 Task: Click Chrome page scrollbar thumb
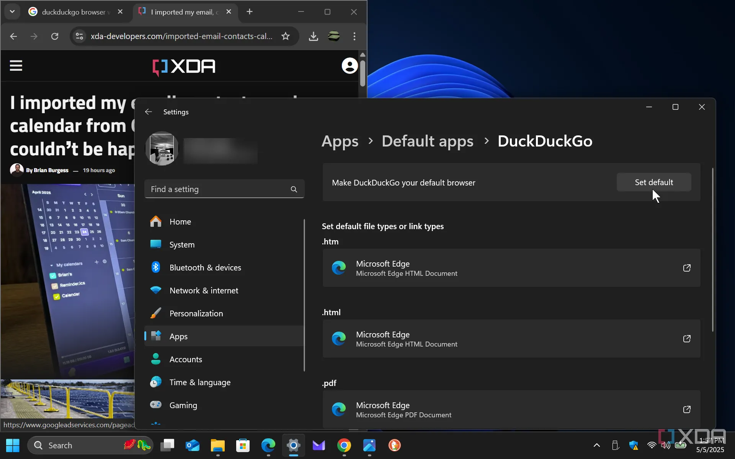(x=363, y=73)
